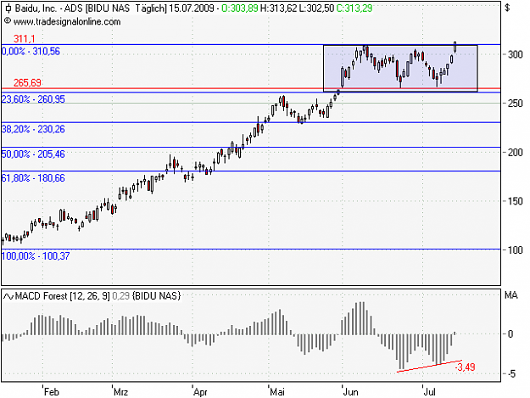530x398 pixels.
Task: Click the '{BIDU NAS}' label in MACD panel
Action: (x=157, y=296)
